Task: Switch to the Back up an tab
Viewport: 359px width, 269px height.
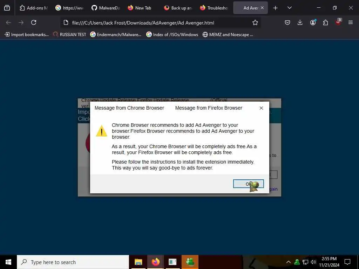Action: (x=178, y=8)
